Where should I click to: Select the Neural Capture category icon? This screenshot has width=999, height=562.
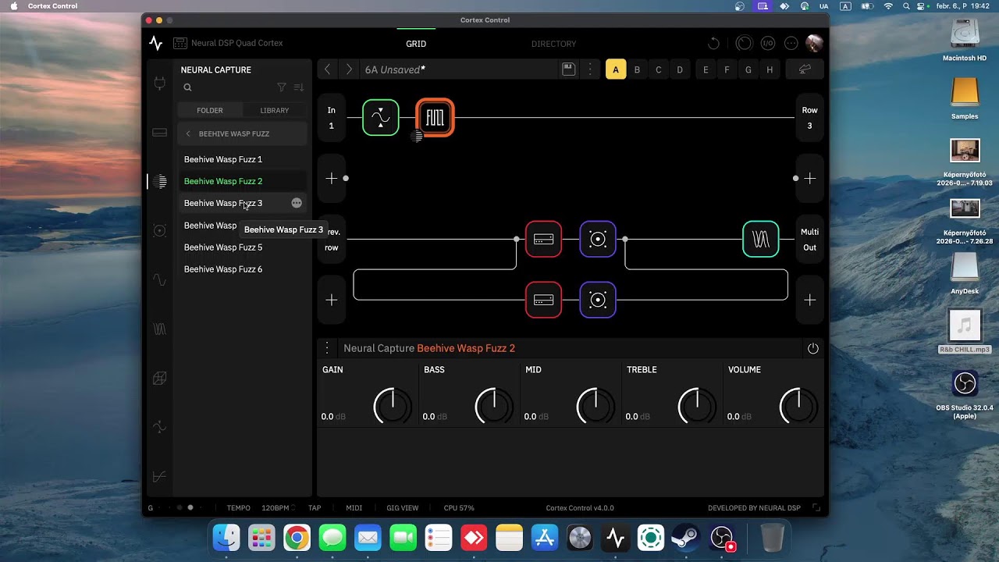tap(160, 182)
